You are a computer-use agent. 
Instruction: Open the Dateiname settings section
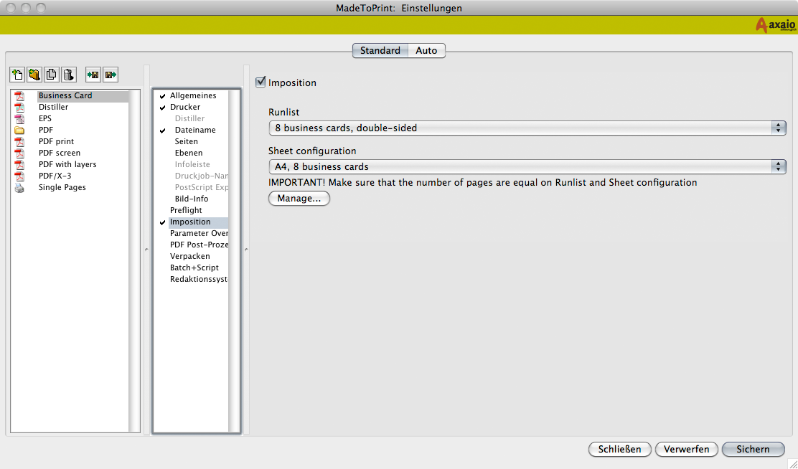(195, 131)
